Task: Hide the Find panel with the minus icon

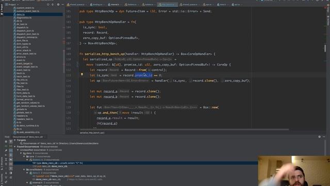Action: pos(324,137)
